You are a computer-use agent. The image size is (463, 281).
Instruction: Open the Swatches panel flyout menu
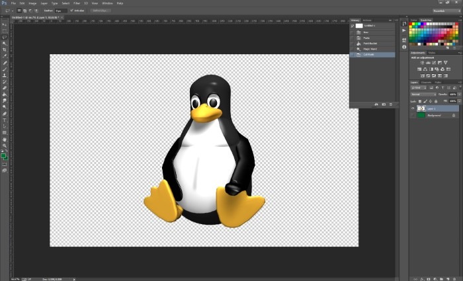pos(460,20)
